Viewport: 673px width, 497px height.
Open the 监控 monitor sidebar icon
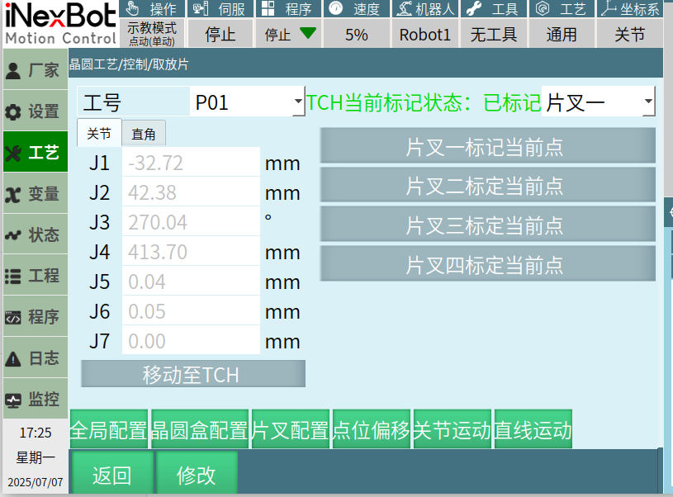pyautogui.click(x=13, y=400)
